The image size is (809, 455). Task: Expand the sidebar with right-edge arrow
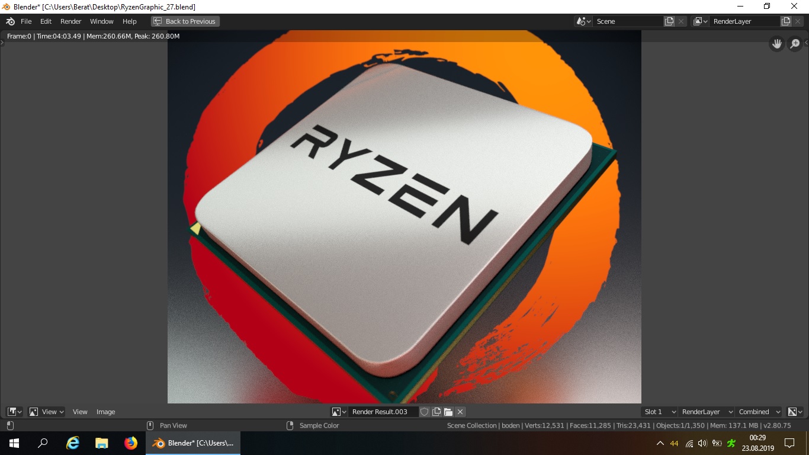806,43
